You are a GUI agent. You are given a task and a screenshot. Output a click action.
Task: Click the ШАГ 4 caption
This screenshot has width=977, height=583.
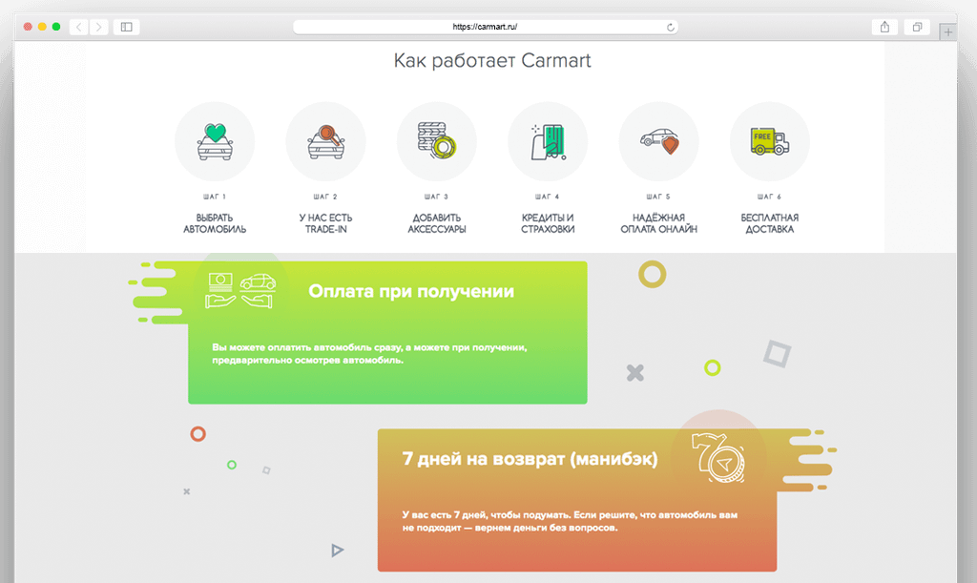pos(548,197)
